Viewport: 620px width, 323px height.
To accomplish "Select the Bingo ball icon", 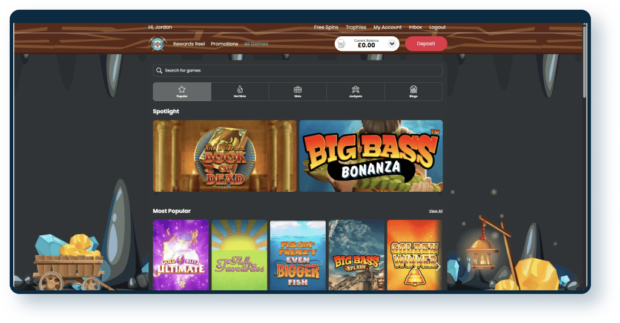I will [x=414, y=90].
